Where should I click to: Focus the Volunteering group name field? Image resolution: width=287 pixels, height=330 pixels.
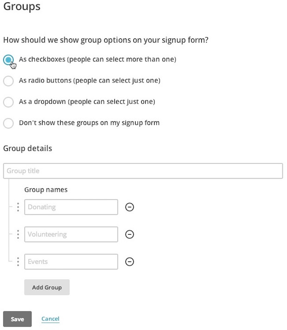click(x=71, y=235)
